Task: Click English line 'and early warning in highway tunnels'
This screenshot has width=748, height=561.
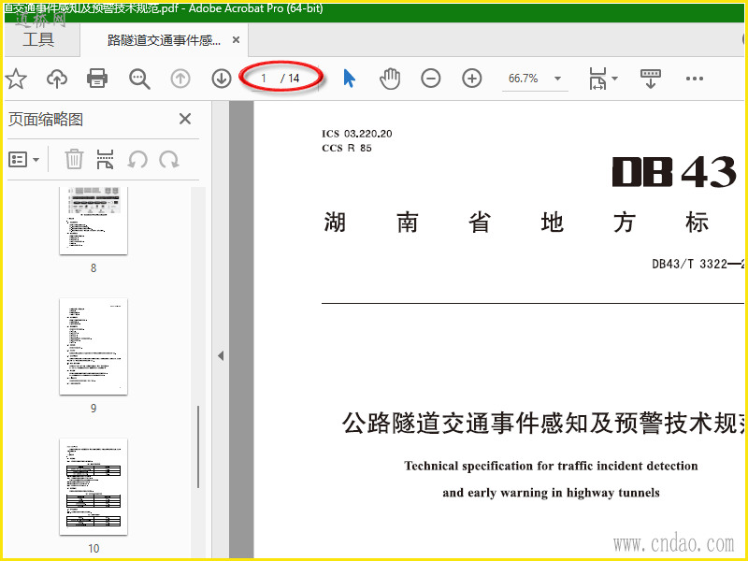Action: coord(551,493)
